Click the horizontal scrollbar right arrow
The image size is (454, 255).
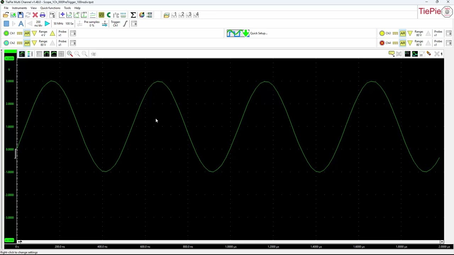(x=442, y=242)
